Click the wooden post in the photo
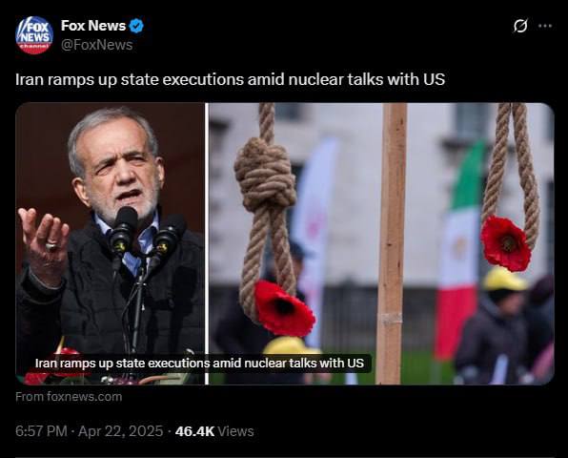568x458 pixels. pyautogui.click(x=392, y=243)
